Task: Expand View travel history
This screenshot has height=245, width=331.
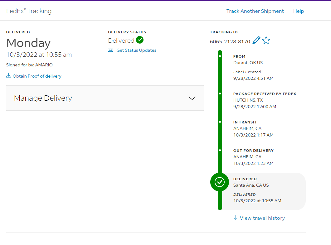Action: point(262,218)
